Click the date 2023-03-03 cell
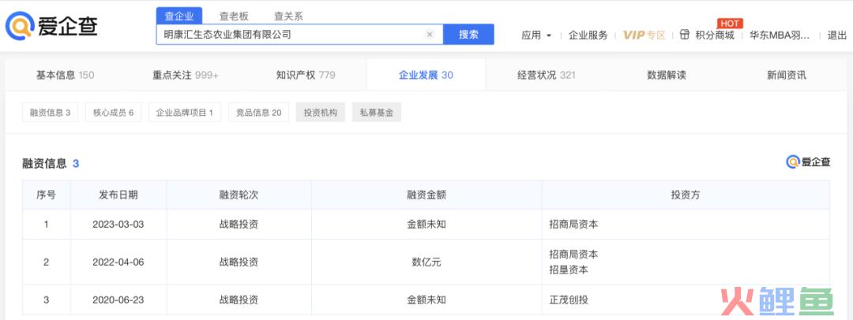The height and width of the screenshot is (320, 853). click(118, 224)
